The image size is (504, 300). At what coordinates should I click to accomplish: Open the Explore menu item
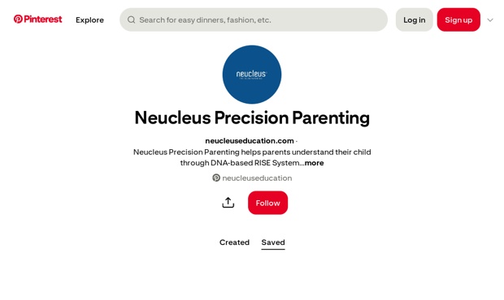(x=89, y=20)
